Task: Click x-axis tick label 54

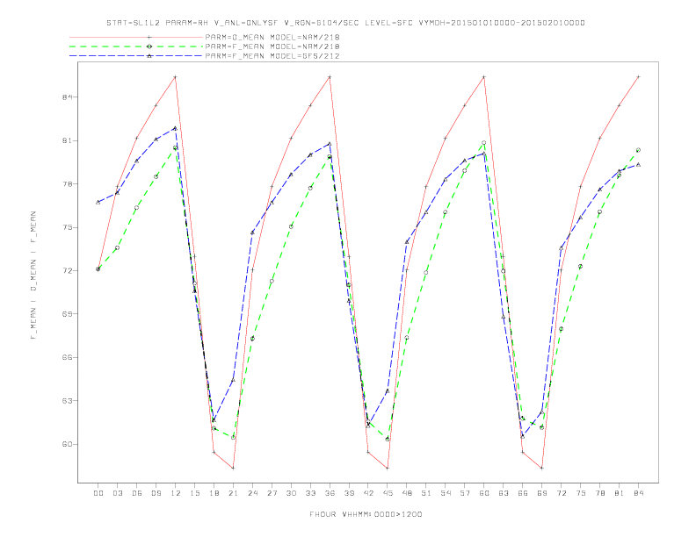Action: coord(446,493)
